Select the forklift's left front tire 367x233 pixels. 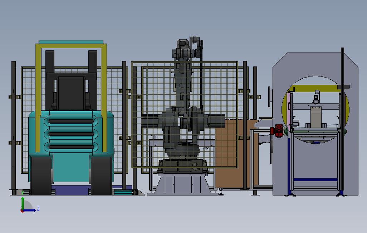click(41, 175)
